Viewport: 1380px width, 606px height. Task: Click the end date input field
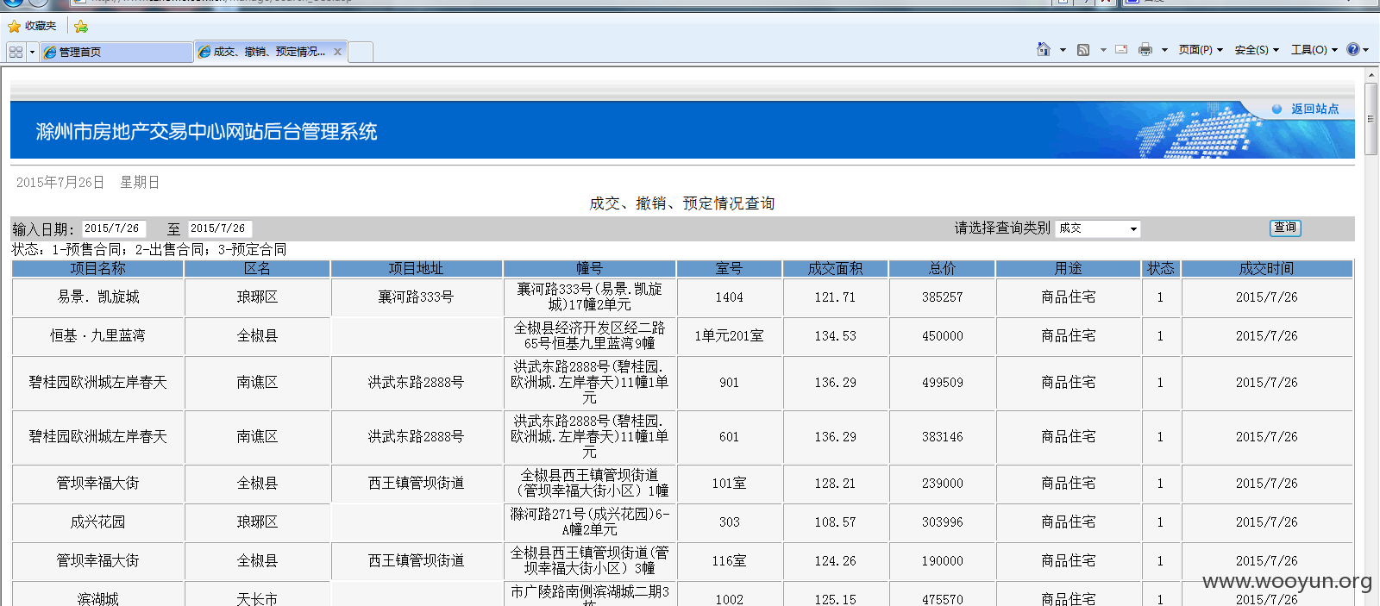click(220, 228)
